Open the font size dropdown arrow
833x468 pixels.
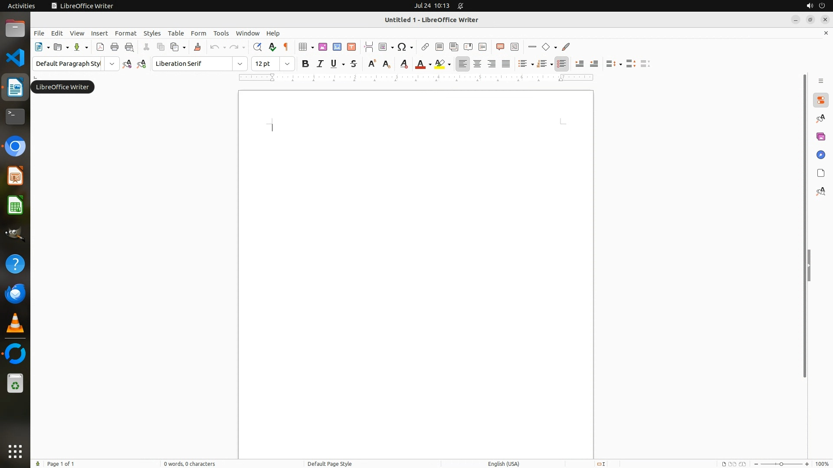click(287, 64)
